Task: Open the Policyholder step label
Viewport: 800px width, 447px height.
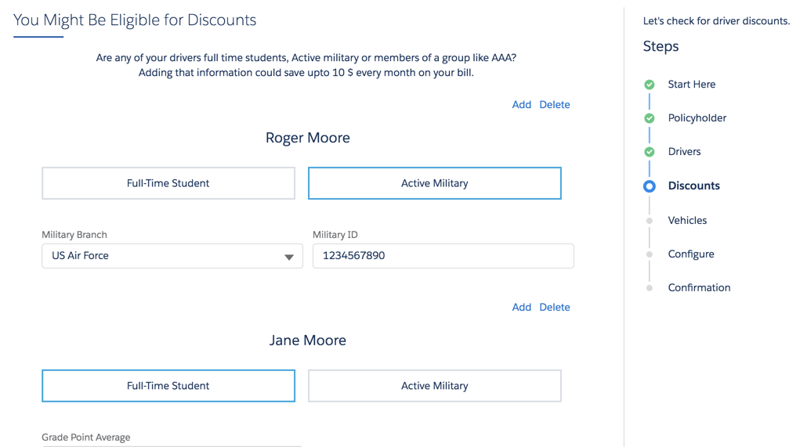Action: (x=697, y=118)
